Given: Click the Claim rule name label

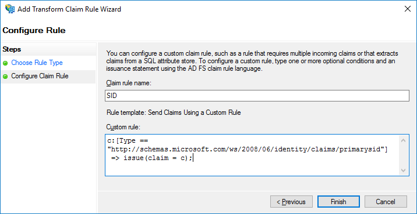Looking at the screenshot, I should [129, 83].
